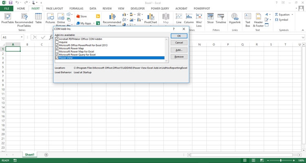Click zoom out minus button

(268, 161)
